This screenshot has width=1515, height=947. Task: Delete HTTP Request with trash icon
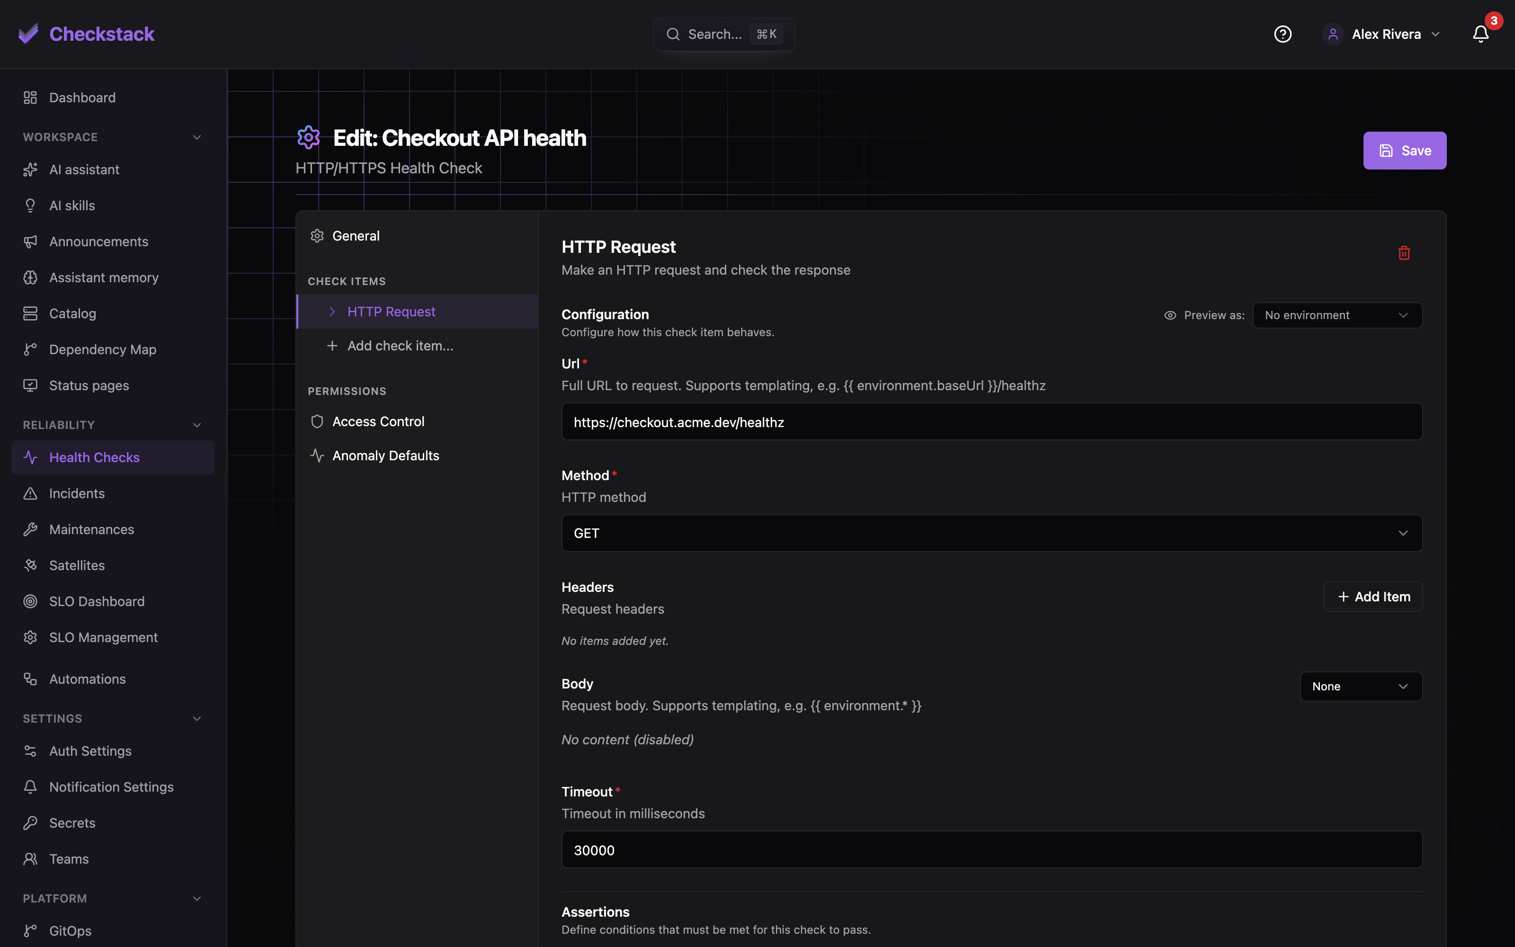pyautogui.click(x=1404, y=253)
